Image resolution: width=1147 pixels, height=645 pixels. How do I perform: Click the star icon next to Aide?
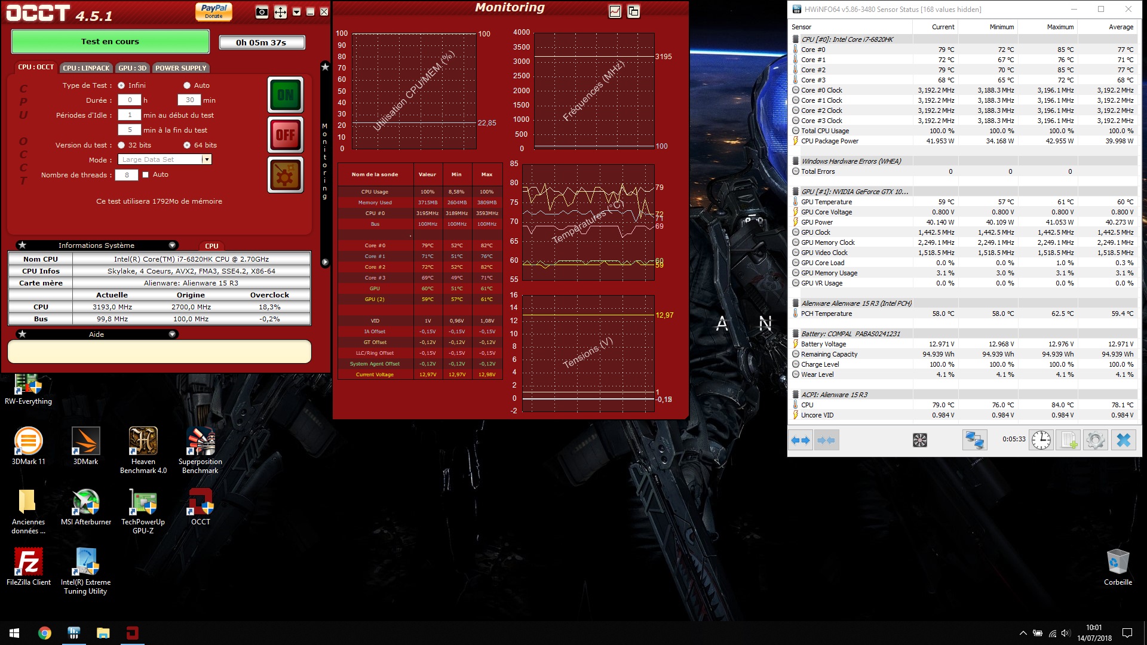(22, 334)
